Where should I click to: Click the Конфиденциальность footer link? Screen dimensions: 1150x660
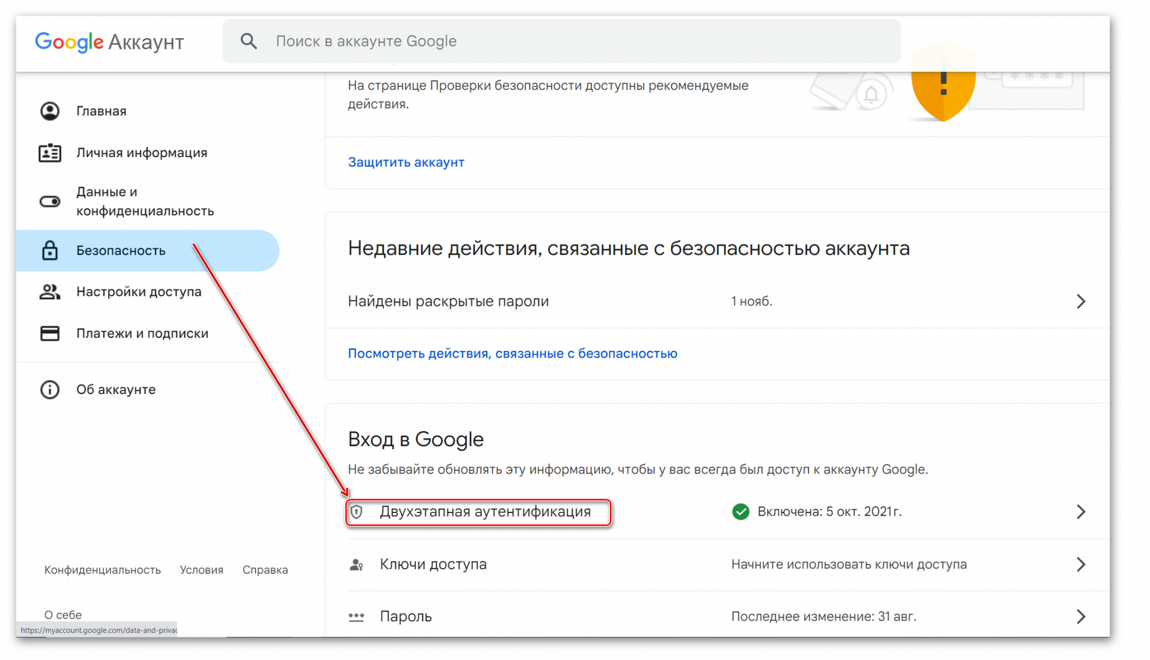103,570
